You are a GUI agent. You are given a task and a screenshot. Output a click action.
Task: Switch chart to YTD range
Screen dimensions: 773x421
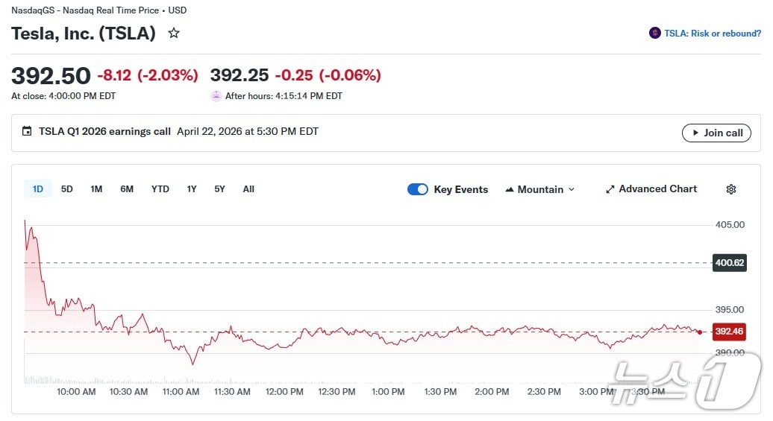[160, 189]
